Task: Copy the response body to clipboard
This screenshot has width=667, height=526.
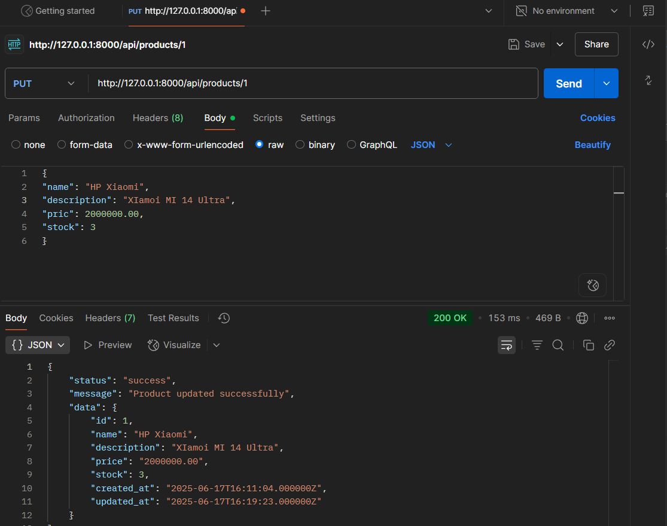Action: pos(589,345)
